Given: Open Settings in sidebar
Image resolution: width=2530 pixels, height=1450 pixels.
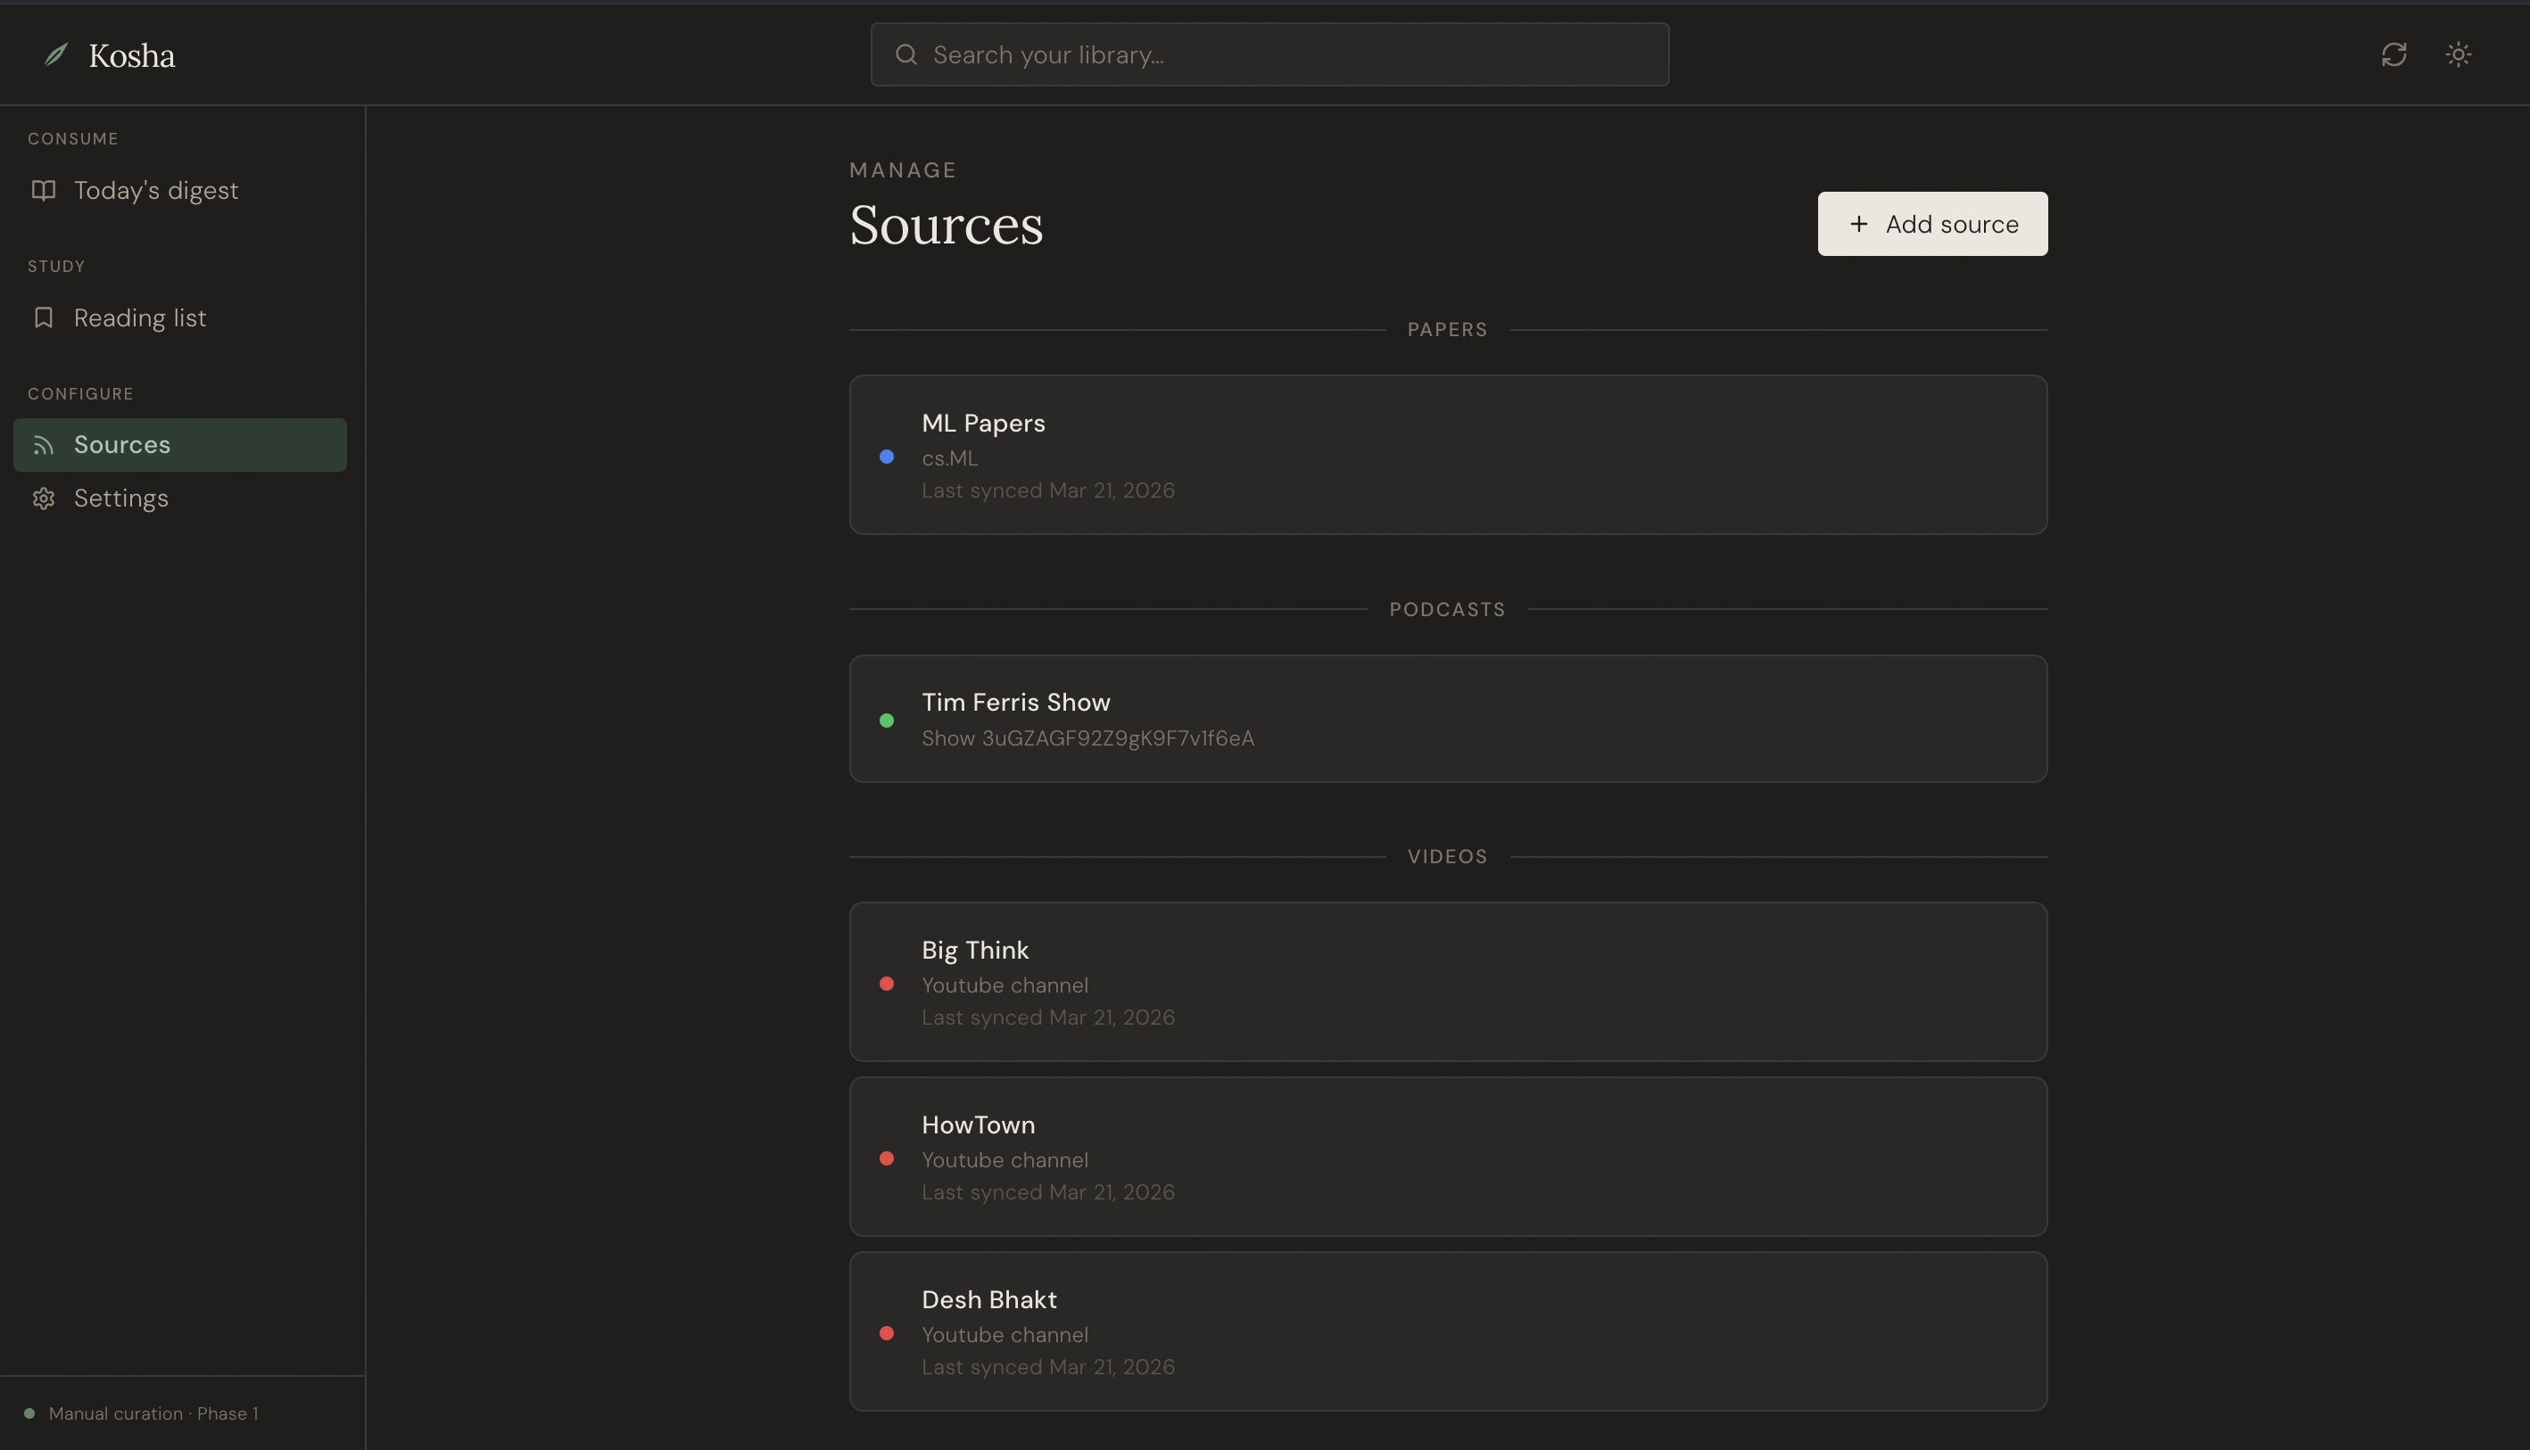Looking at the screenshot, I should pyautogui.click(x=120, y=498).
